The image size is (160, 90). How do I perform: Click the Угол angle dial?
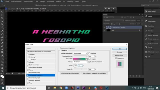75,65
